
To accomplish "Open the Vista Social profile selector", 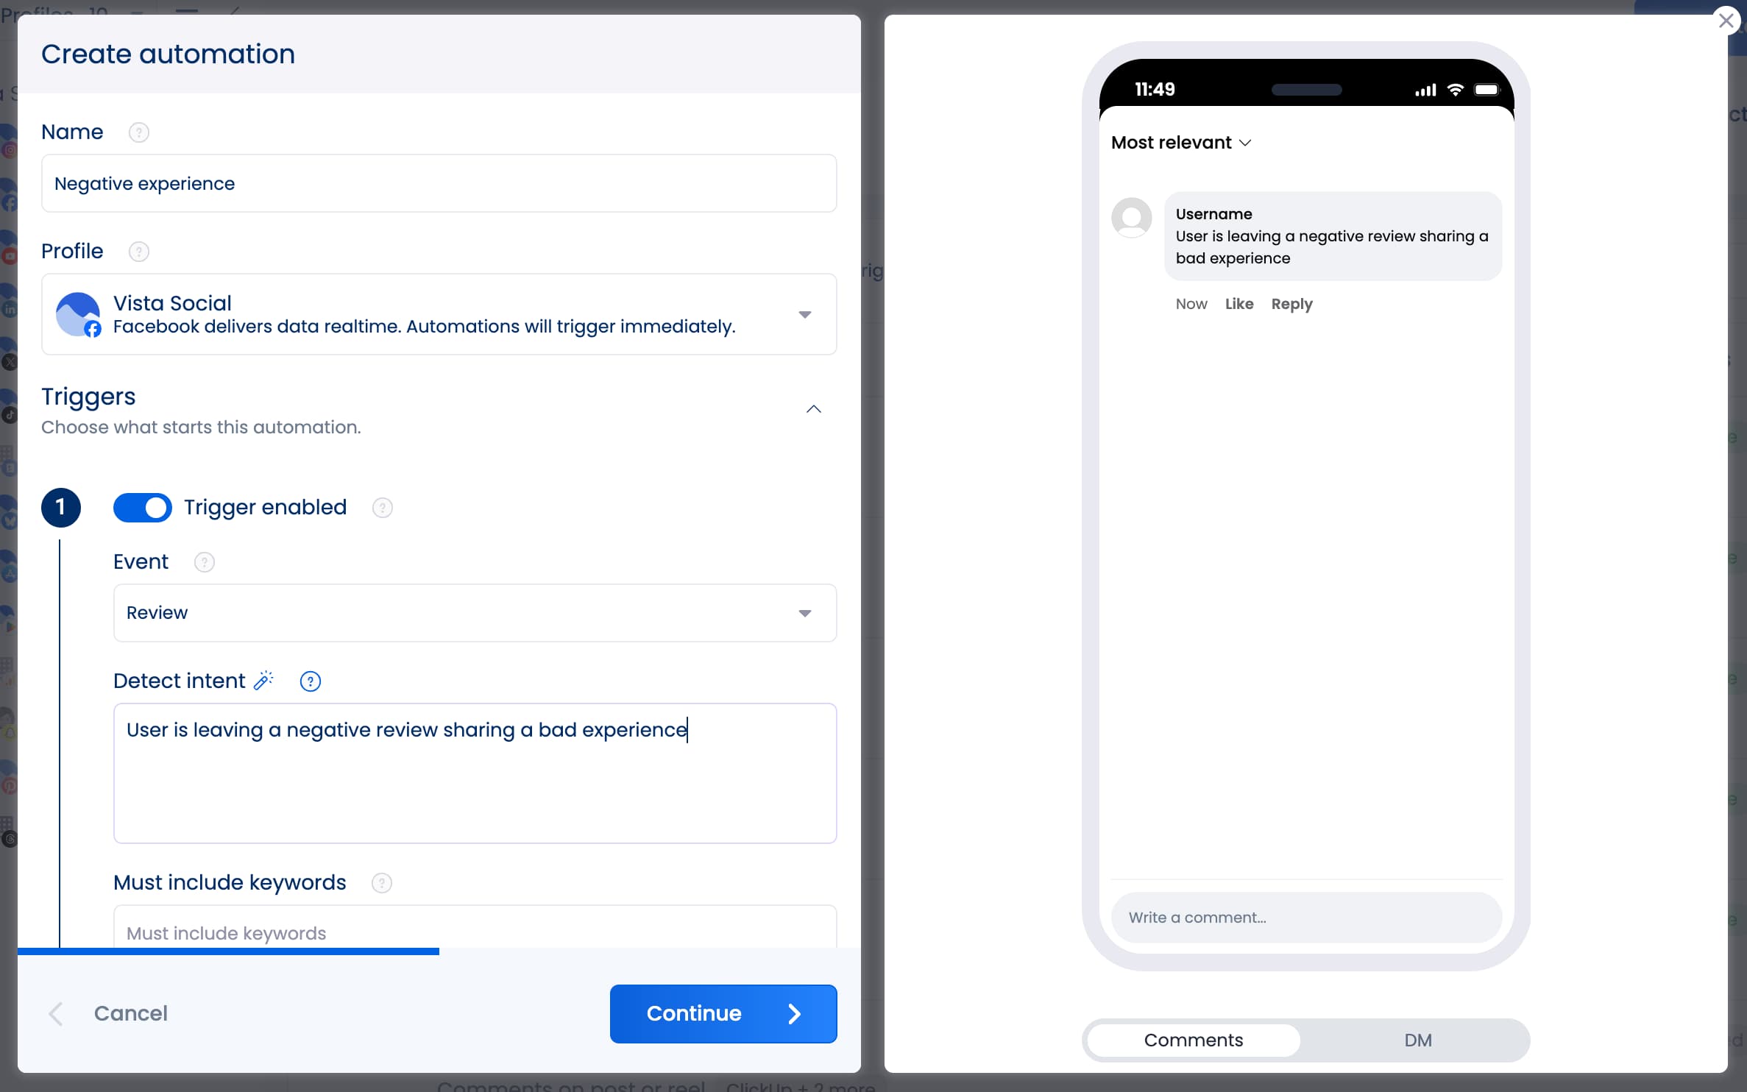I will click(x=806, y=314).
